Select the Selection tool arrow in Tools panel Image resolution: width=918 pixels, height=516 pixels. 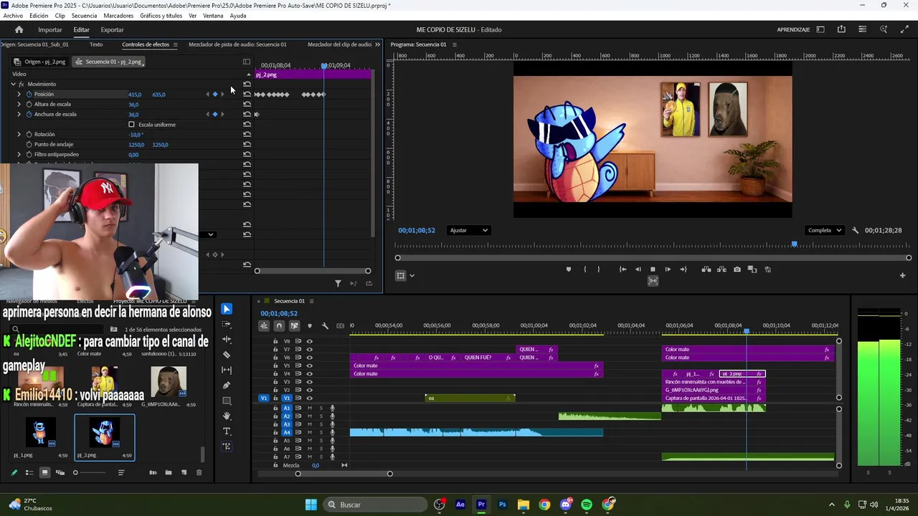227,309
